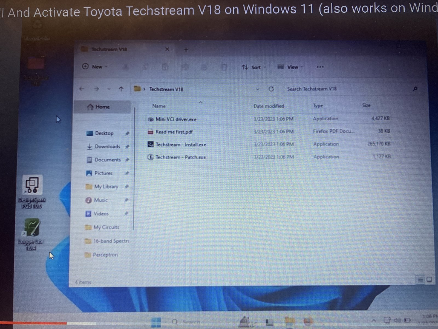Expand the recent locations chevron
The width and height of the screenshot is (438, 329).
pos(109,89)
